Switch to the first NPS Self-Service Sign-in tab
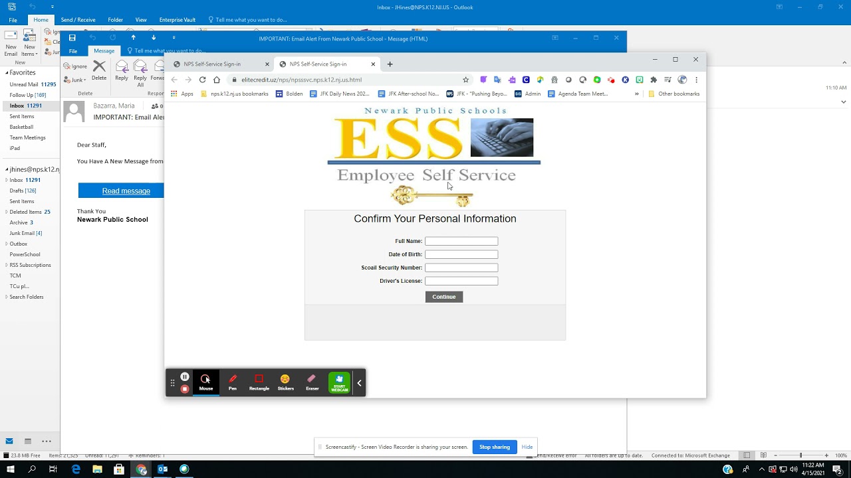The height and width of the screenshot is (478, 851). click(x=219, y=64)
